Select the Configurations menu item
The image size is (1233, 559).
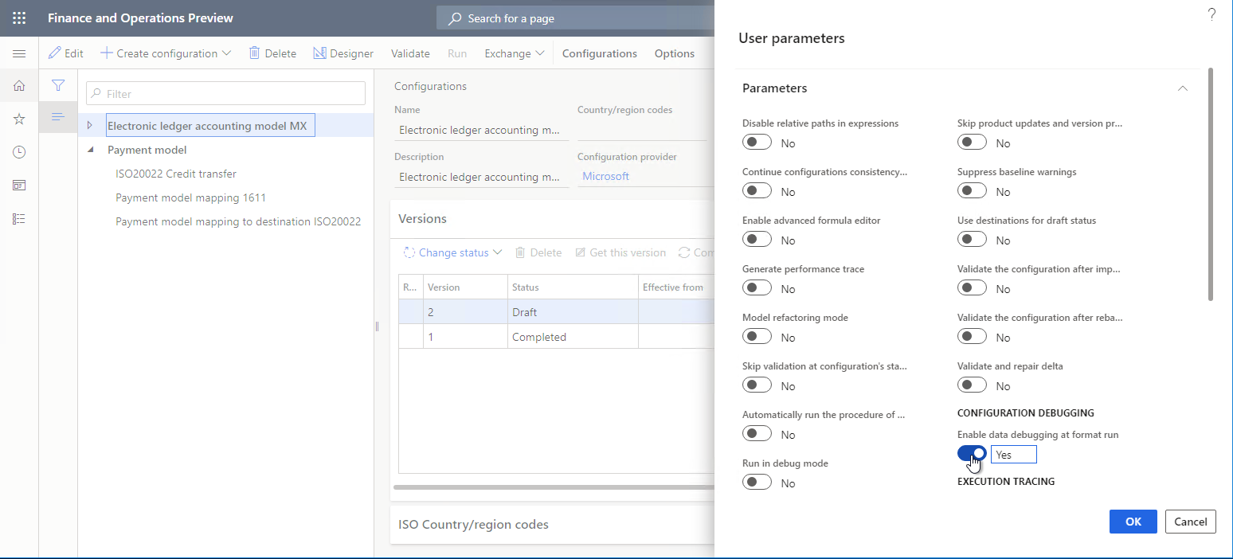(x=599, y=53)
